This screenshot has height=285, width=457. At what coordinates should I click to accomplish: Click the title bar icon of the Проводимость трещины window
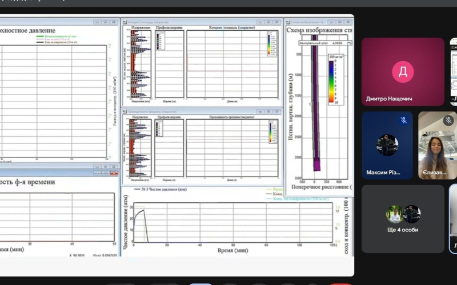(125, 111)
